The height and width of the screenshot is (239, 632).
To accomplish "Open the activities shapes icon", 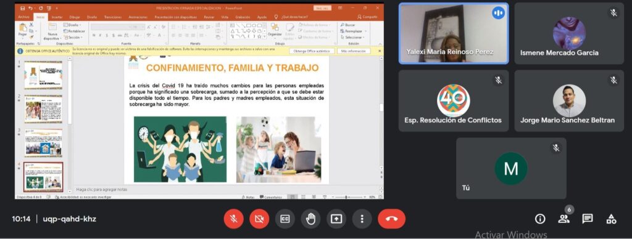I will [x=611, y=219].
